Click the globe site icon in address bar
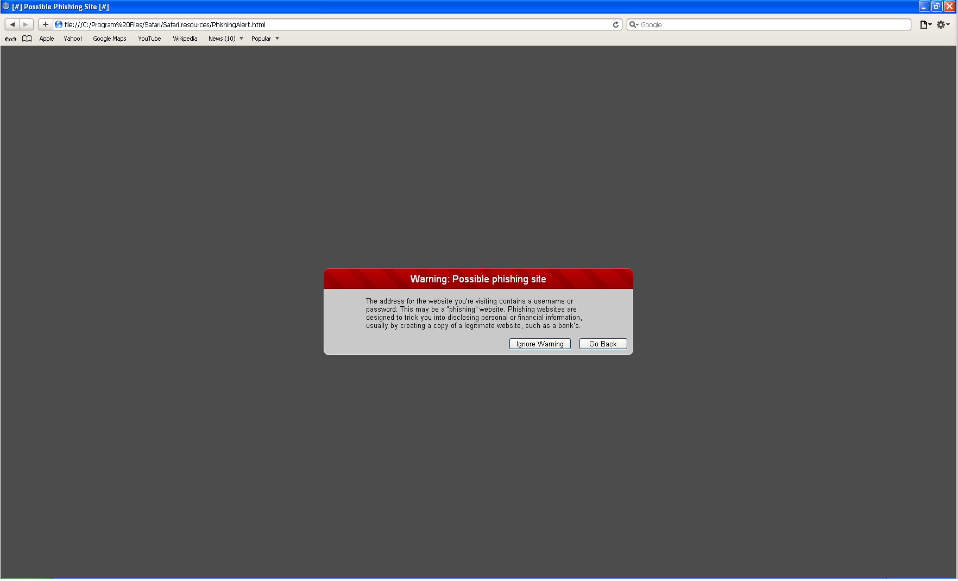Viewport: 958px width, 581px height. (59, 24)
